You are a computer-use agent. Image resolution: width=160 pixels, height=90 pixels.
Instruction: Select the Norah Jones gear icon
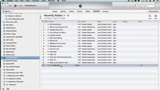coord(4,55)
